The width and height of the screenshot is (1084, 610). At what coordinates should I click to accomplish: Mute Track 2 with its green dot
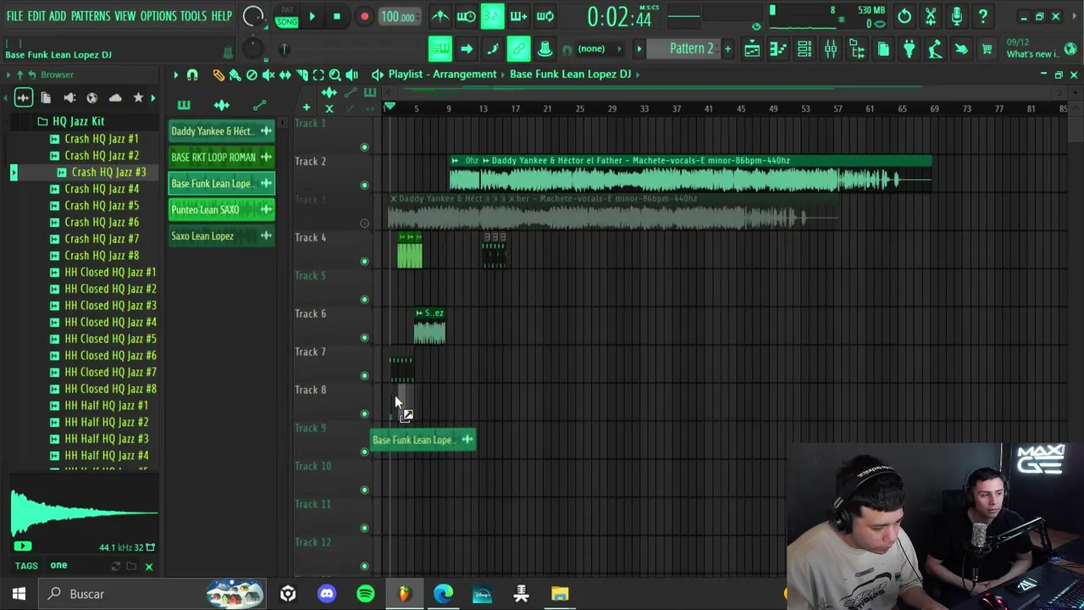coord(364,185)
